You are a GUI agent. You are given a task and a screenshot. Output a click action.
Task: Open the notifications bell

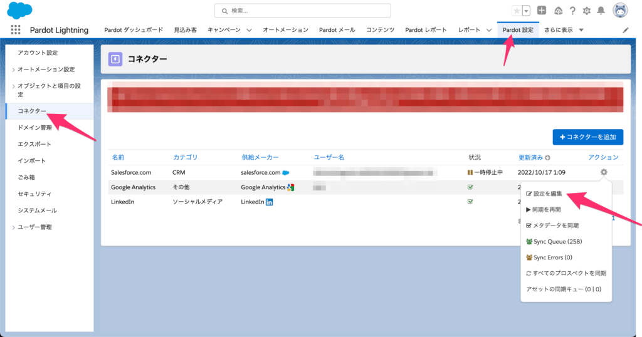click(601, 11)
